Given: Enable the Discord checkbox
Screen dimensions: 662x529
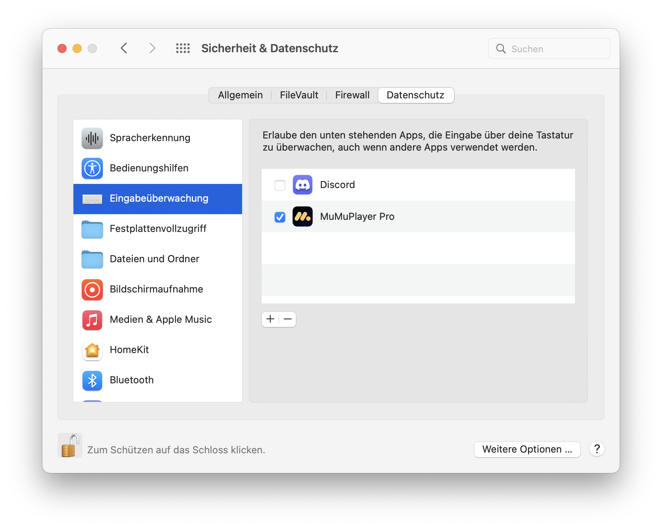Looking at the screenshot, I should [x=280, y=185].
